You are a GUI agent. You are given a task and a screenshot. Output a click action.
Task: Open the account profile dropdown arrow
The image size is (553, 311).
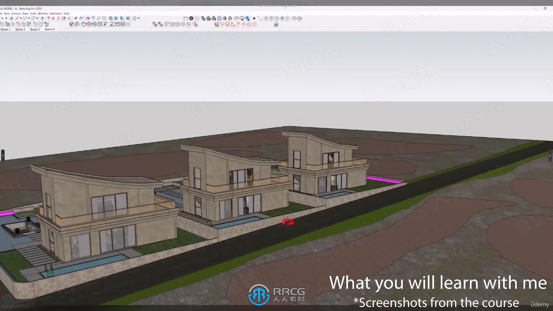tap(139, 18)
